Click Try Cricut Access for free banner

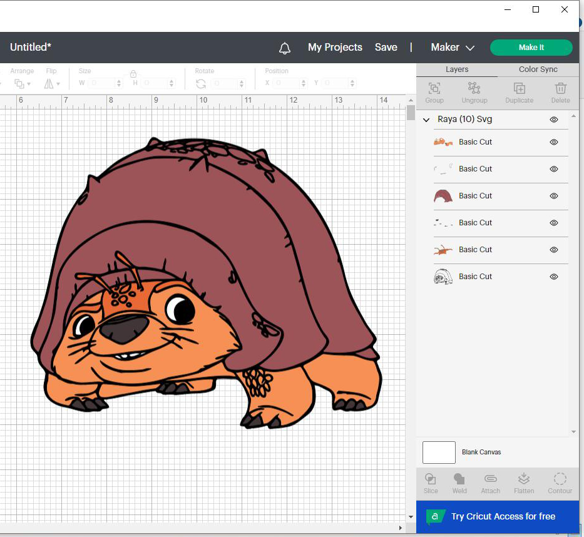[x=498, y=516]
